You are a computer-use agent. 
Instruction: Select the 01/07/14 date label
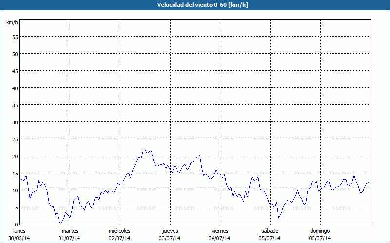click(x=70, y=238)
